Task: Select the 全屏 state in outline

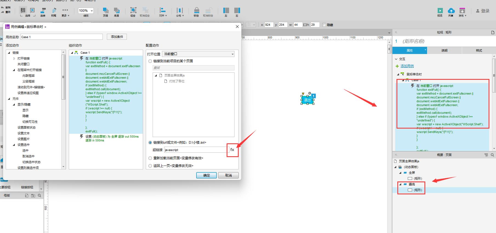Action: click(412, 173)
